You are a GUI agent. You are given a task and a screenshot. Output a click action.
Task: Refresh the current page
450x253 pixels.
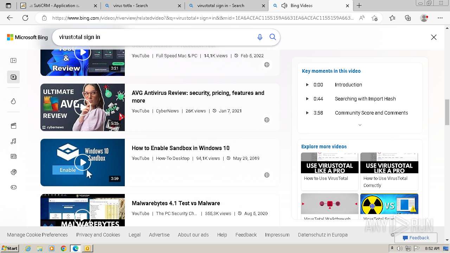coord(25,18)
